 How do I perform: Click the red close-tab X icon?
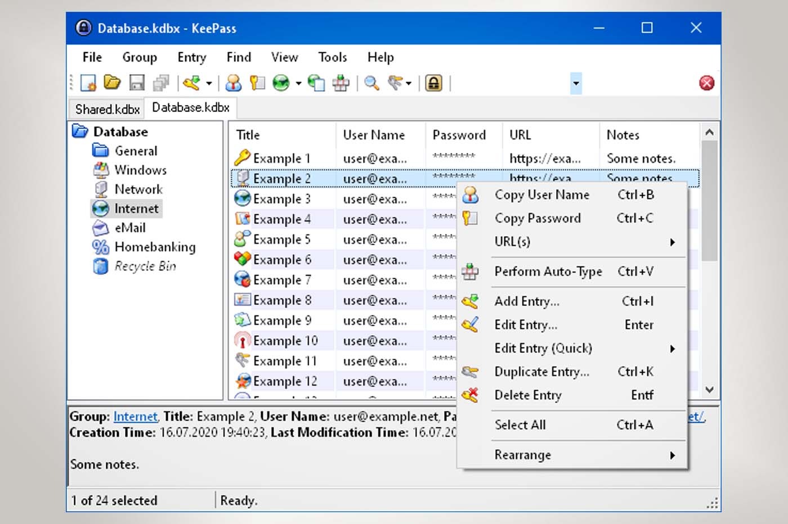(x=706, y=83)
